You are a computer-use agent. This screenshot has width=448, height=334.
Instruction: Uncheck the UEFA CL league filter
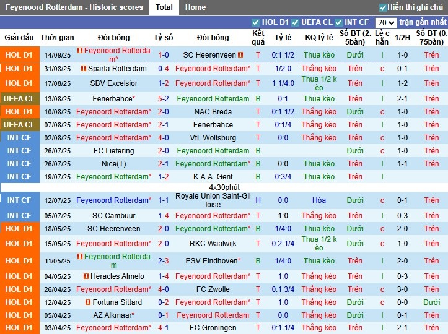pos(296,22)
